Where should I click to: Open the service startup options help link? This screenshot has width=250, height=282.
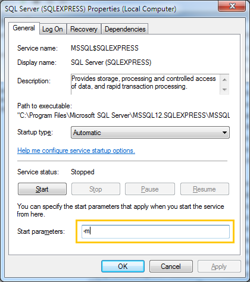tap(76, 151)
